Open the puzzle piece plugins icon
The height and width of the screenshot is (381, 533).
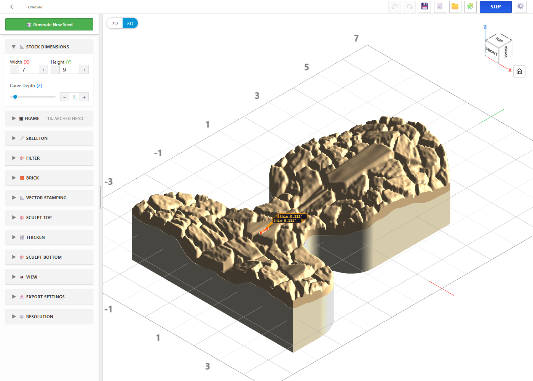471,7
